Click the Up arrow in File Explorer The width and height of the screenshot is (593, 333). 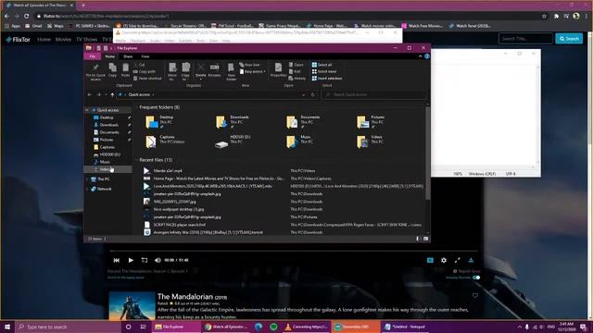click(x=112, y=94)
